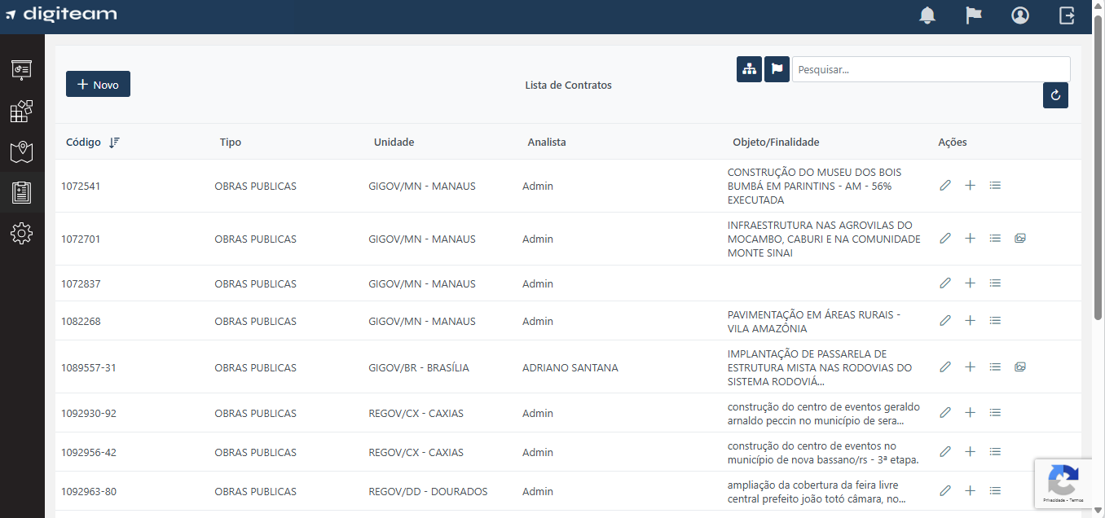Edit contract 1072541 with pencil icon

(x=945, y=186)
